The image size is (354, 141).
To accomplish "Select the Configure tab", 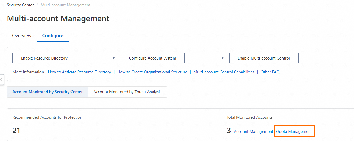I will click(x=53, y=36).
